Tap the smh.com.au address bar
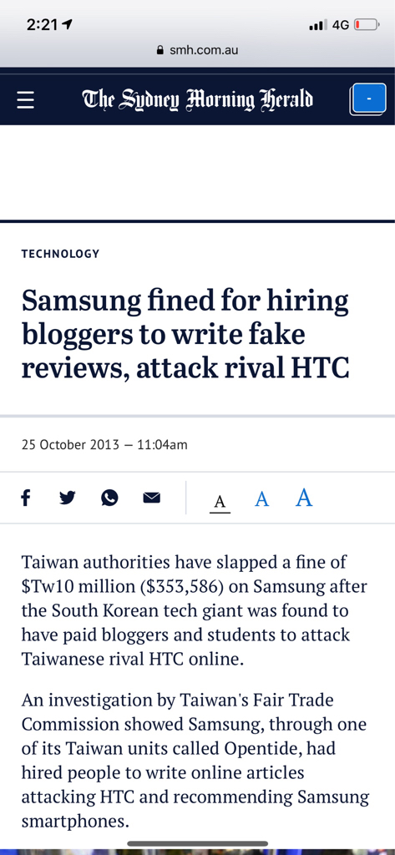 tap(197, 51)
